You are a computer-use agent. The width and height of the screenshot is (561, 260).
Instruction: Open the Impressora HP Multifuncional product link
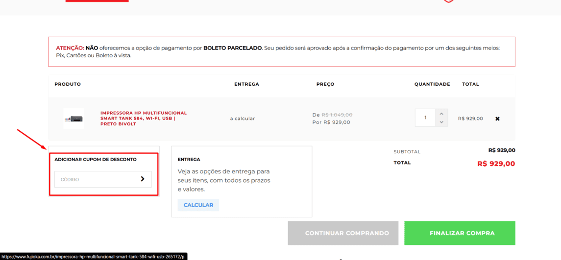point(144,118)
